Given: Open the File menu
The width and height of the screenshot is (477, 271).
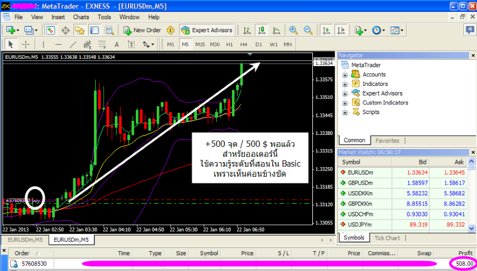Looking at the screenshot, I should click(x=19, y=17).
